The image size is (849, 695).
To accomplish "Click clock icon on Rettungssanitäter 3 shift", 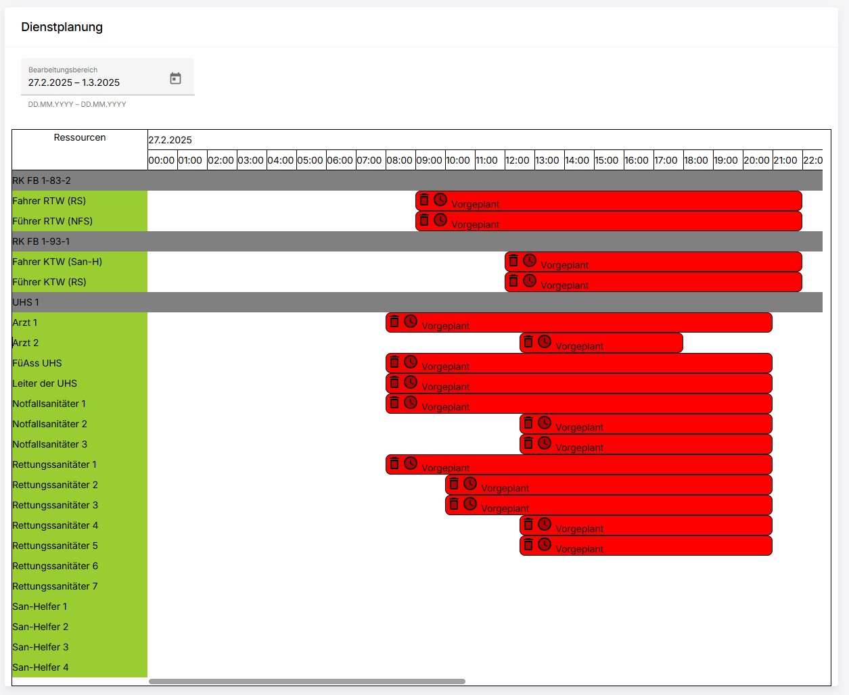I will (470, 504).
